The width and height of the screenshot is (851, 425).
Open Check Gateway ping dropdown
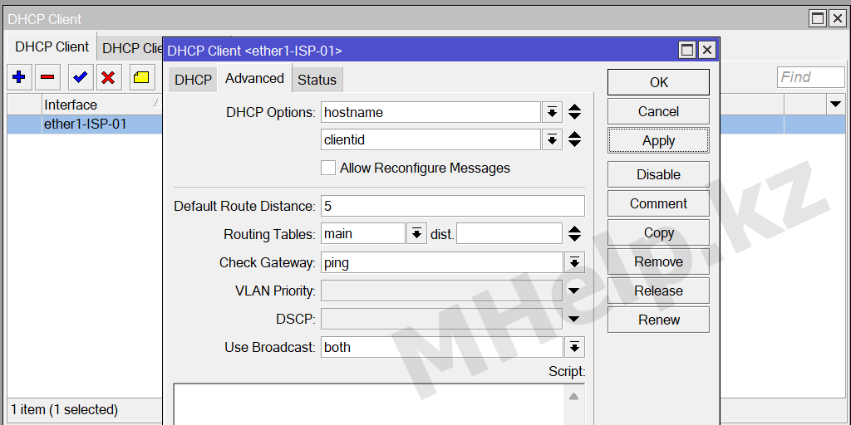(574, 262)
